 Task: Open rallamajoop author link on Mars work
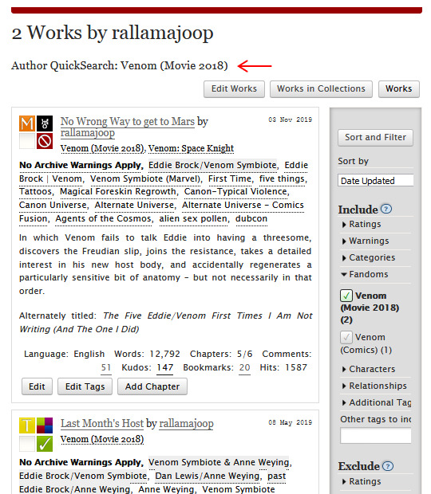88,132
